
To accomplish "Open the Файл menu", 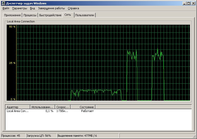I will tap(6, 8).
